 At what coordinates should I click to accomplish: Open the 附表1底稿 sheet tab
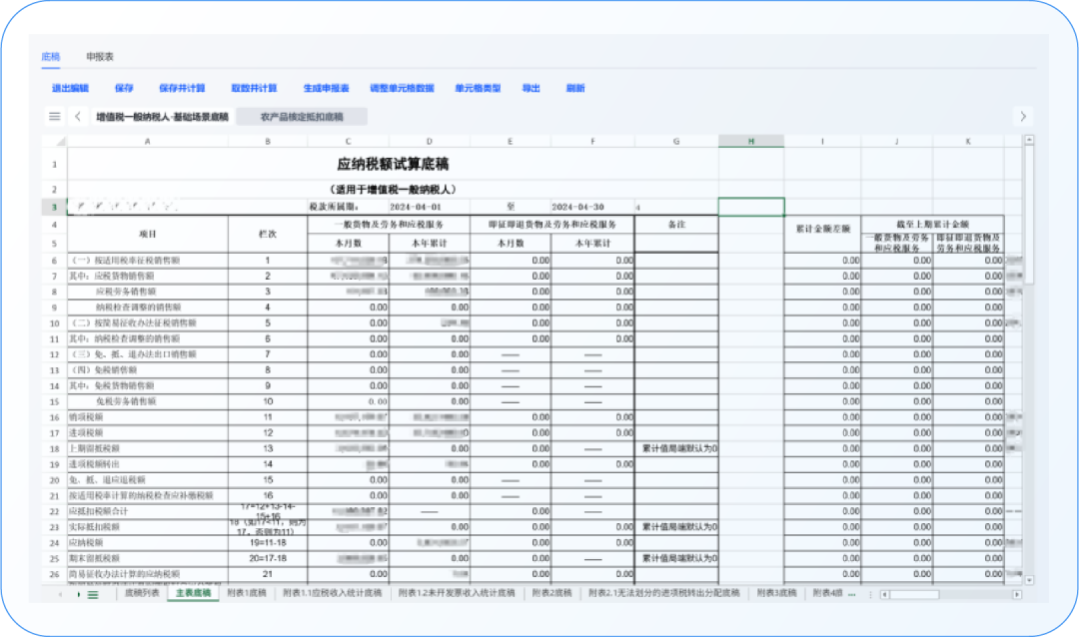(x=245, y=593)
